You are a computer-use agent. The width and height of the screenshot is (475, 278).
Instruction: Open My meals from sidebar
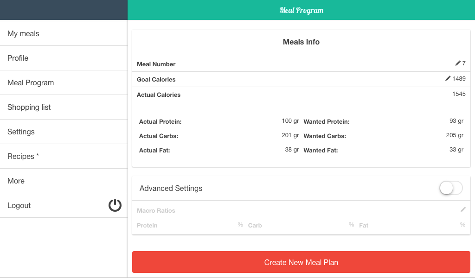[64, 33]
